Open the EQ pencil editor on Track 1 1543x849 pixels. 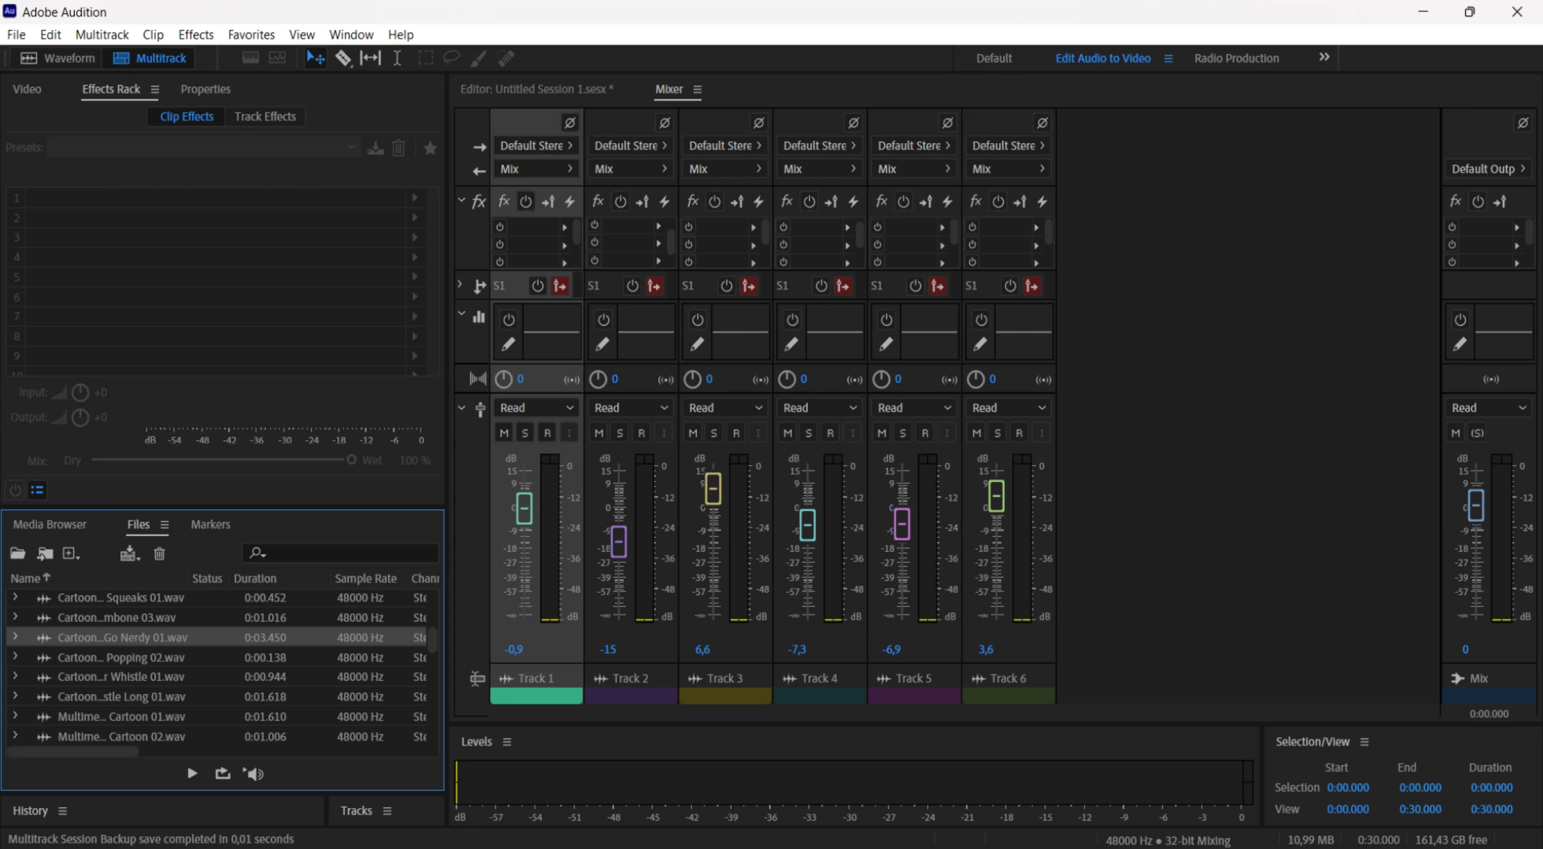pyautogui.click(x=508, y=345)
